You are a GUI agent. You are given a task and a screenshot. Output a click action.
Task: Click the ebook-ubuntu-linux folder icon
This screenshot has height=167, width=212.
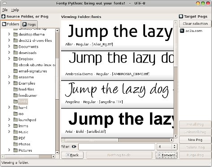[x=15, y=65]
